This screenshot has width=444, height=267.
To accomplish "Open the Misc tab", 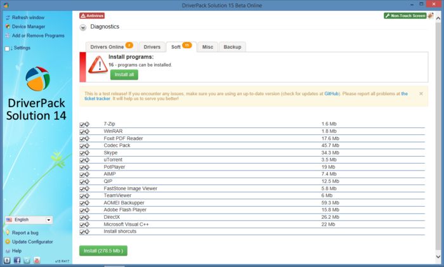I will tap(207, 47).
